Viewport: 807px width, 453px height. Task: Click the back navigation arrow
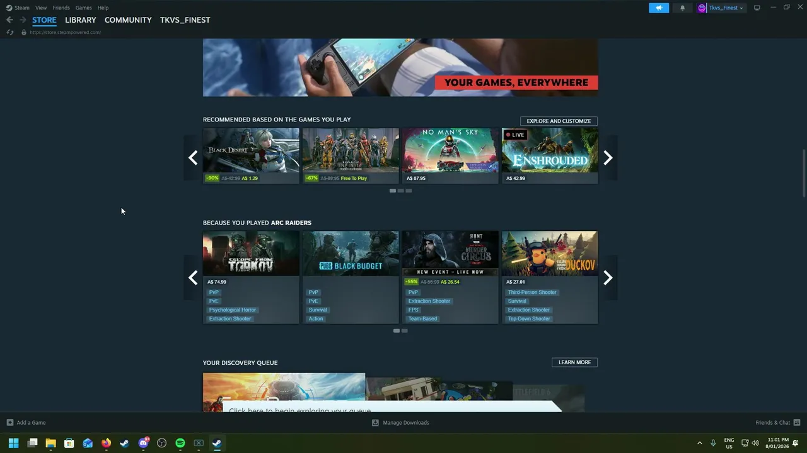pyautogui.click(x=9, y=20)
